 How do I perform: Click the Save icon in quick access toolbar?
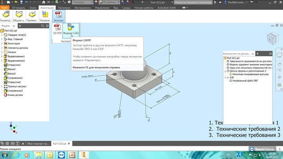tap(21, 2)
